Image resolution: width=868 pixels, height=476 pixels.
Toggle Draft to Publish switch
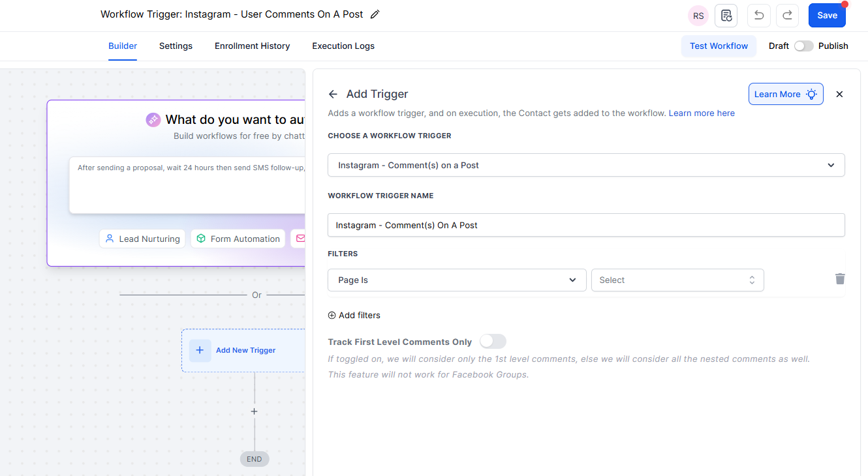(x=803, y=46)
